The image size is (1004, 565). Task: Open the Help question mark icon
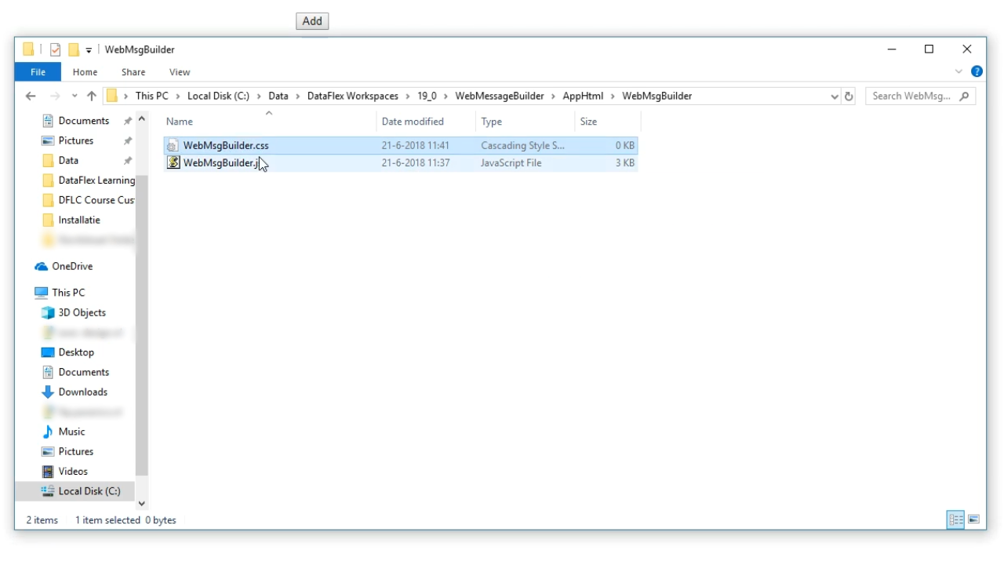tap(977, 71)
